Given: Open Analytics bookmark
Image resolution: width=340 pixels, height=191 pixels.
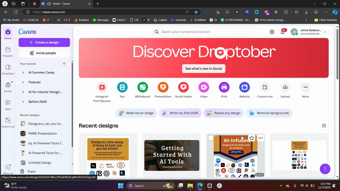Looking at the screenshot, I should point(81,20).
